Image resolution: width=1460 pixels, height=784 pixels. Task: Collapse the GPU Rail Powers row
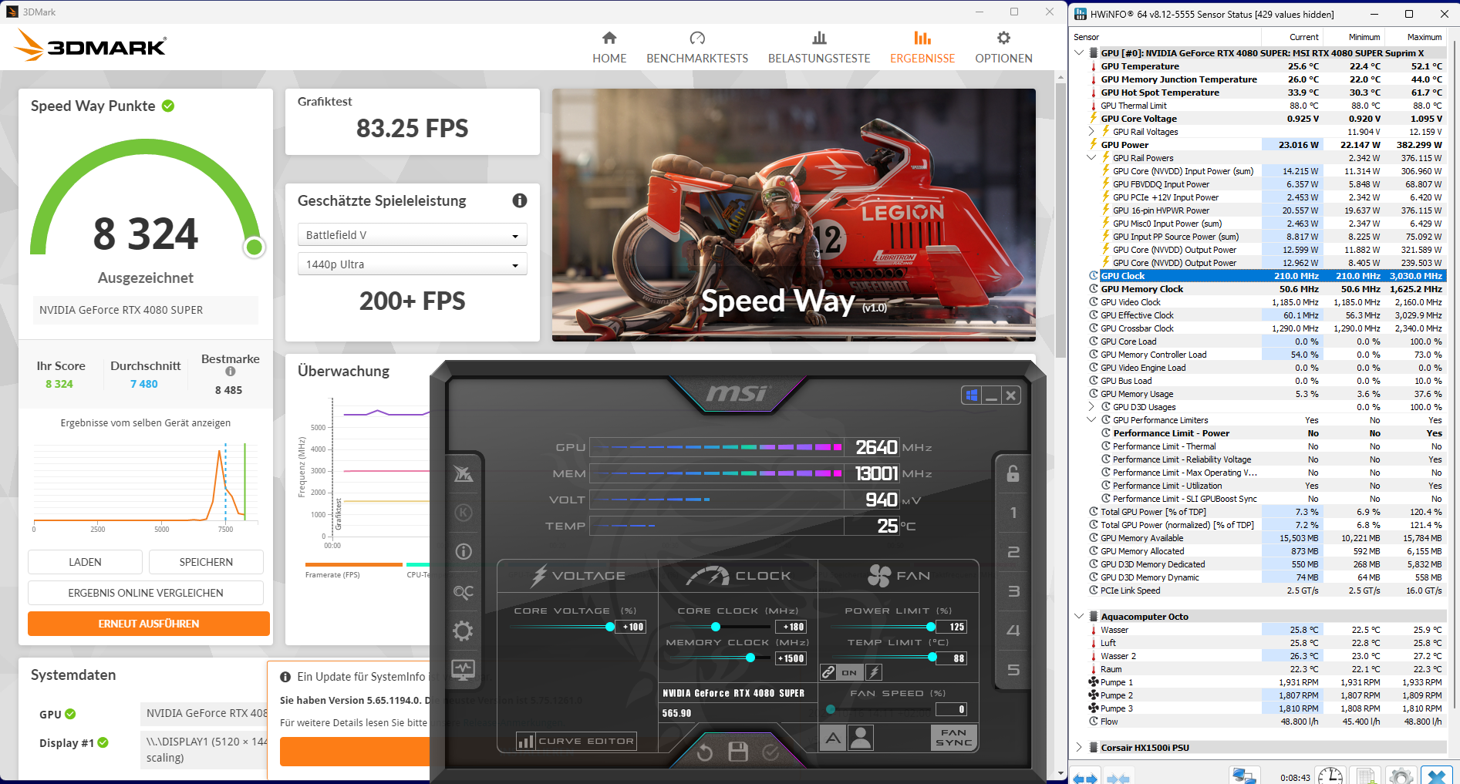(1091, 158)
